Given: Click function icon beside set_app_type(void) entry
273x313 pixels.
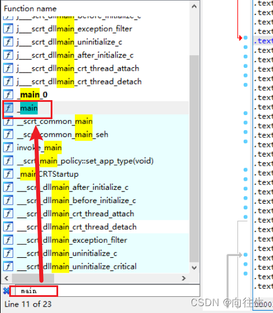Looking at the screenshot, I should [8, 161].
